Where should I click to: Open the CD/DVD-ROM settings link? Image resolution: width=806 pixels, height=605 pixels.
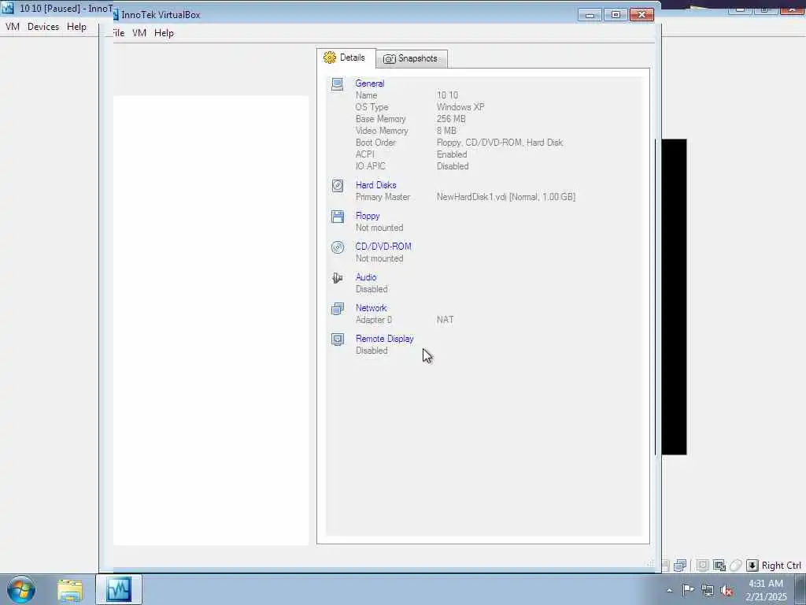pos(383,247)
